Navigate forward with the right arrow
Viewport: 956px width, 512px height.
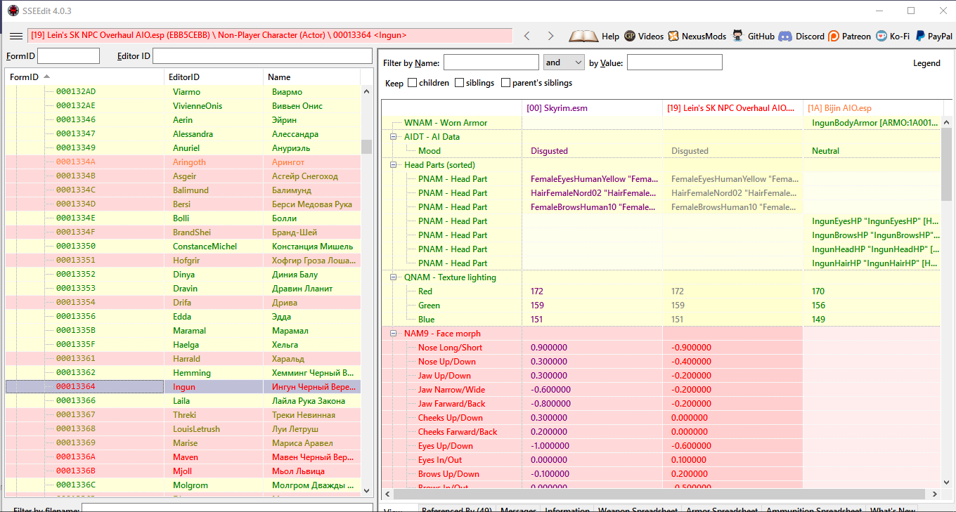tap(550, 36)
